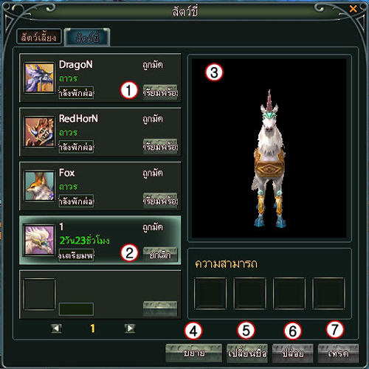Select the RedHorN mount portrait icon
The height and width of the screenshot is (369, 369).
(x=39, y=132)
